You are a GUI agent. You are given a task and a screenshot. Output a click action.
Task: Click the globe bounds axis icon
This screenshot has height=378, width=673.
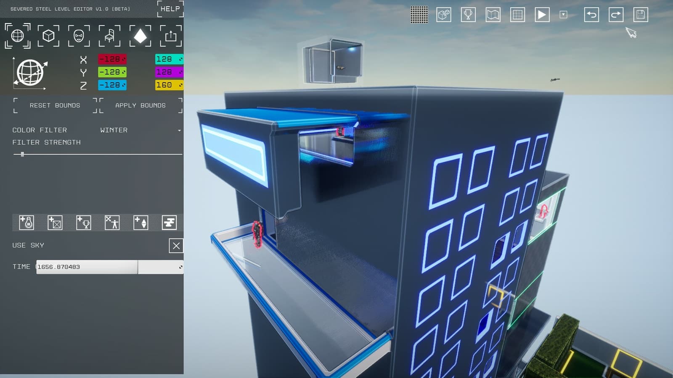pyautogui.click(x=30, y=73)
